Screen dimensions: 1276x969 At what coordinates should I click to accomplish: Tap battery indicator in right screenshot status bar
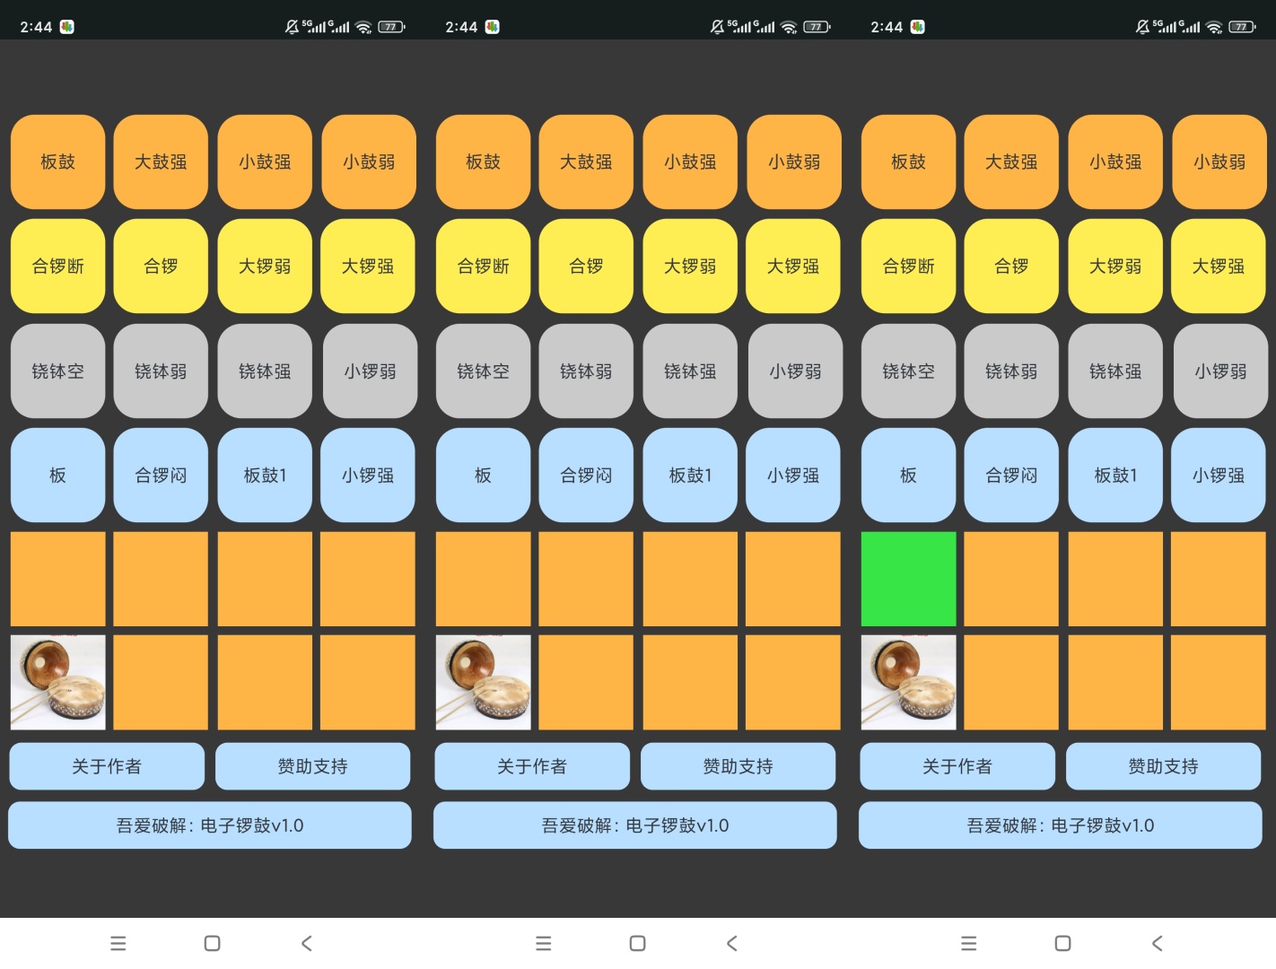click(1242, 27)
